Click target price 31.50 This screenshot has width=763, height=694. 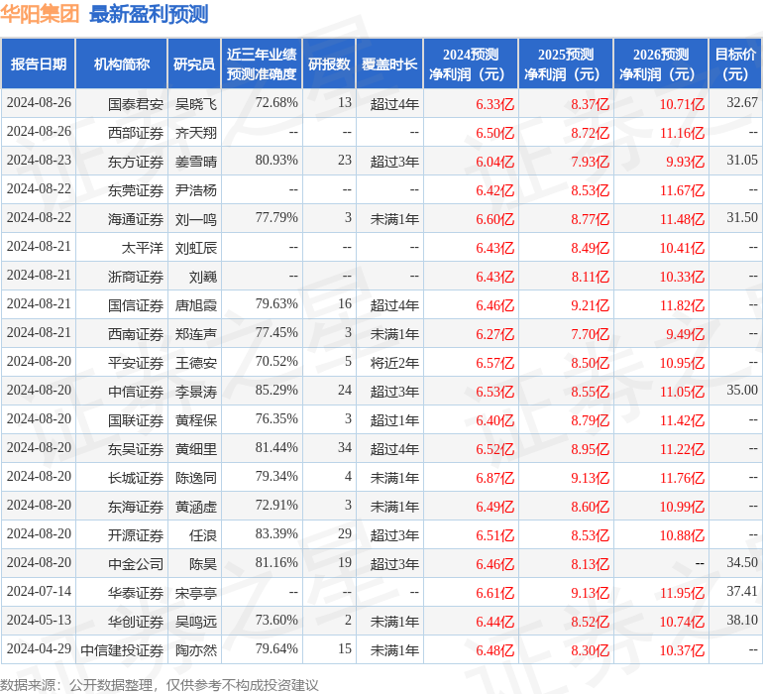point(742,217)
